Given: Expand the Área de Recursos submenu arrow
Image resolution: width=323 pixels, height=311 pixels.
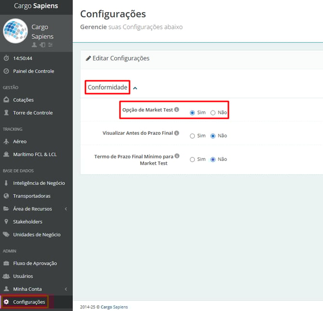Looking at the screenshot, I should pos(66,209).
